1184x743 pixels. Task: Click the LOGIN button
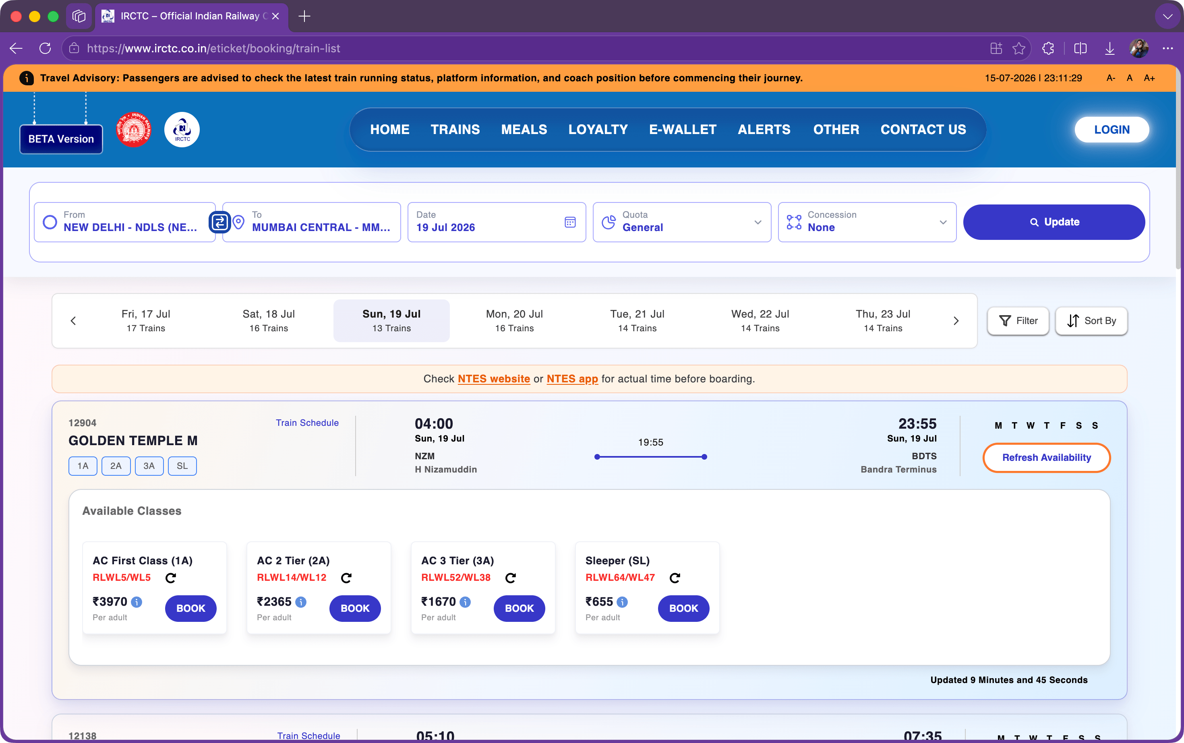(1112, 130)
